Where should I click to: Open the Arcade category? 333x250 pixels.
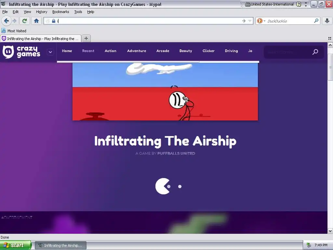[163, 51]
